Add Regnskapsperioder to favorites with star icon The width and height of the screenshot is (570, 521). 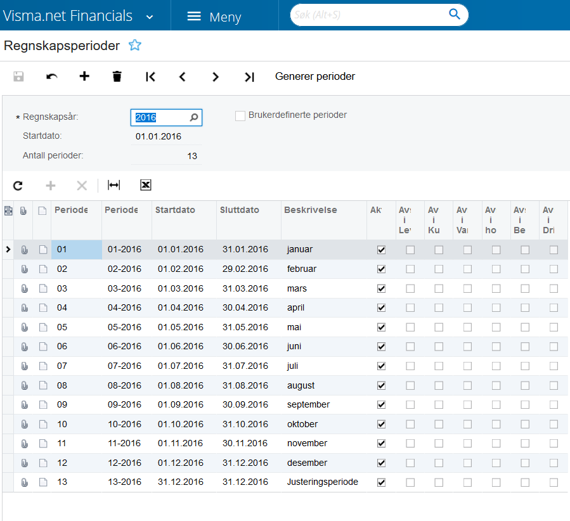pos(135,46)
